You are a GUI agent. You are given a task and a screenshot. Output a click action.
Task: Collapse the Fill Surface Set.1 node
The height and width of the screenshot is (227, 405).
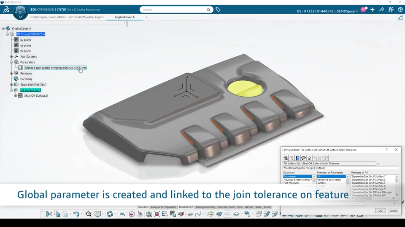click(11, 90)
